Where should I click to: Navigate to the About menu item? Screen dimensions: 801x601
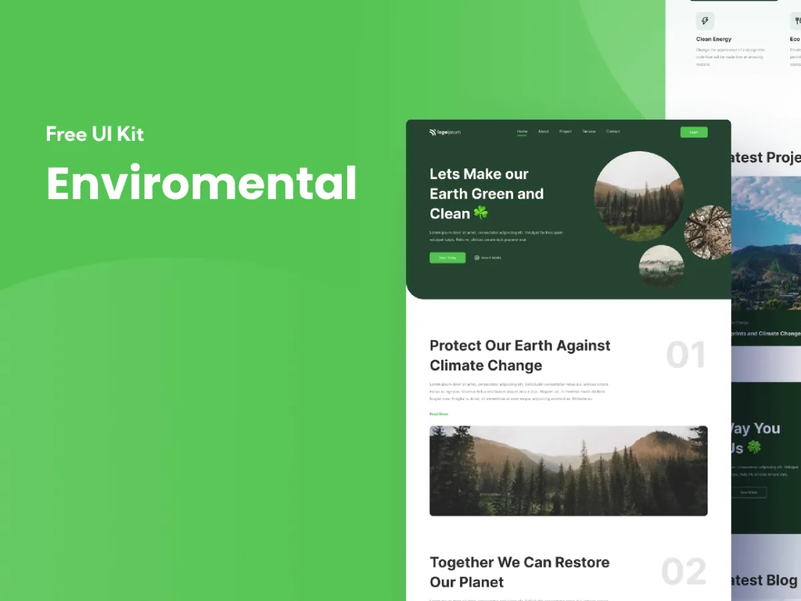point(543,132)
